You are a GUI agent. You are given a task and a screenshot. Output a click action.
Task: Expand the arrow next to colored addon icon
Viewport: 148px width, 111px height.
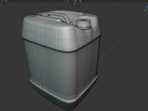pyautogui.click(x=73, y=3)
